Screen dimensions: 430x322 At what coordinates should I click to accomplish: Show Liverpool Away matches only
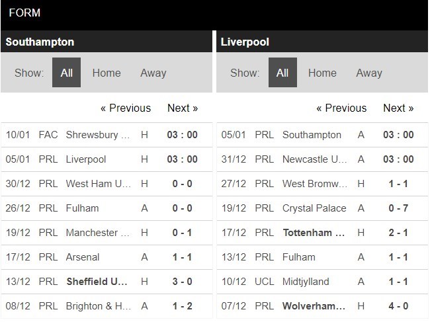(369, 73)
